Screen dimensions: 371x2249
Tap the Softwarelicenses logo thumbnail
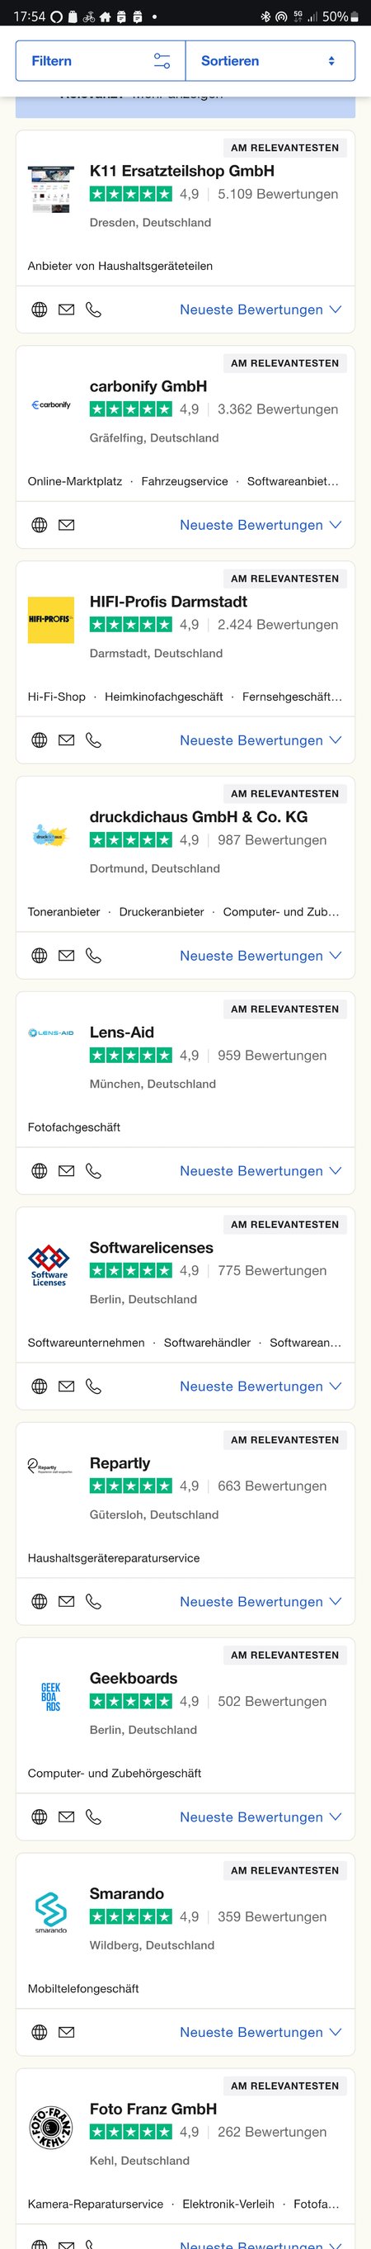[49, 1265]
